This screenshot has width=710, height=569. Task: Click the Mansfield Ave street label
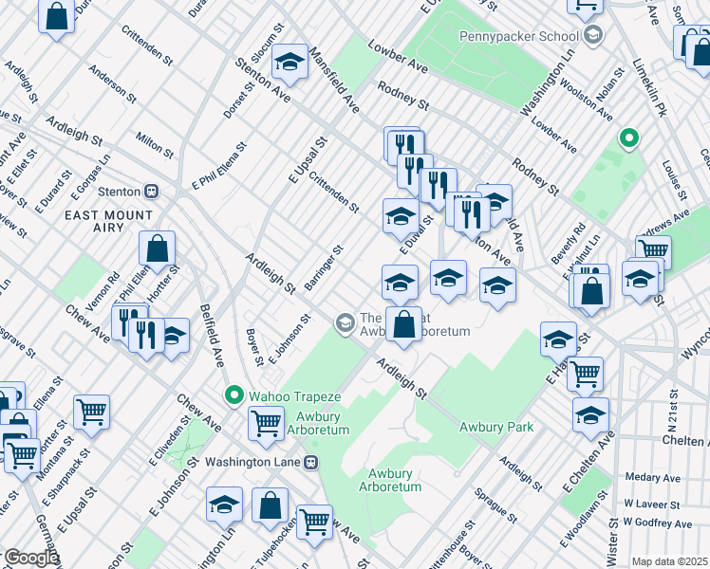[334, 80]
